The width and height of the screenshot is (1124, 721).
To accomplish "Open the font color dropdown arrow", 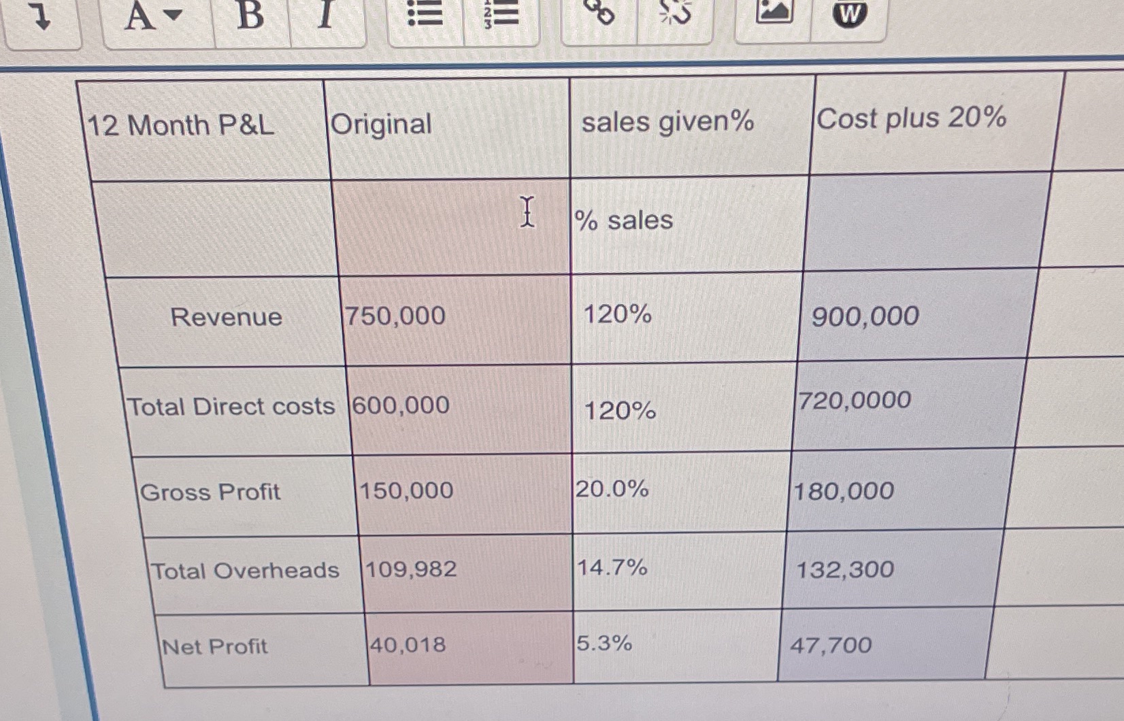I will pos(173,15).
